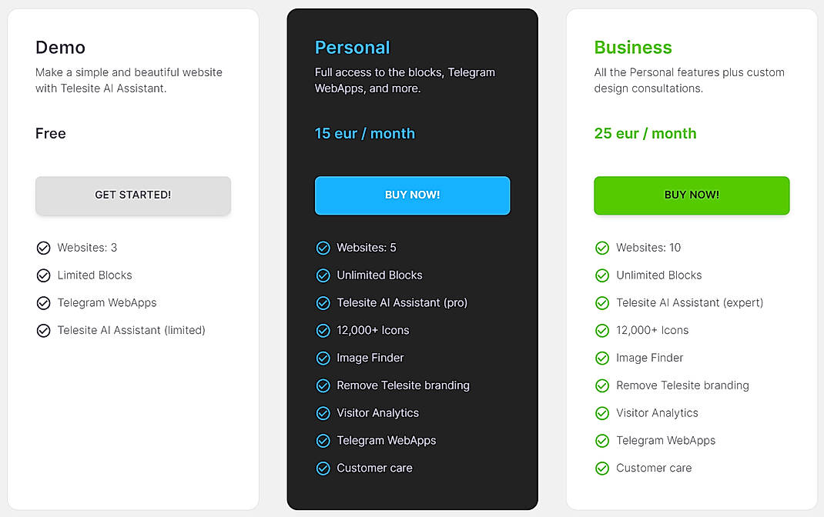Select the Business plan heading
824x517 pixels.
[633, 48]
